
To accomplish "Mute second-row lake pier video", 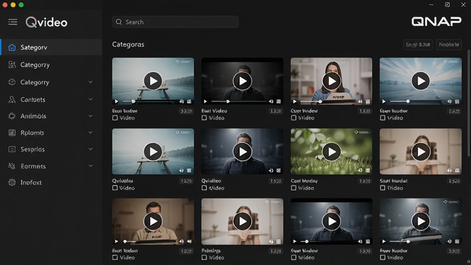I will coord(181,170).
